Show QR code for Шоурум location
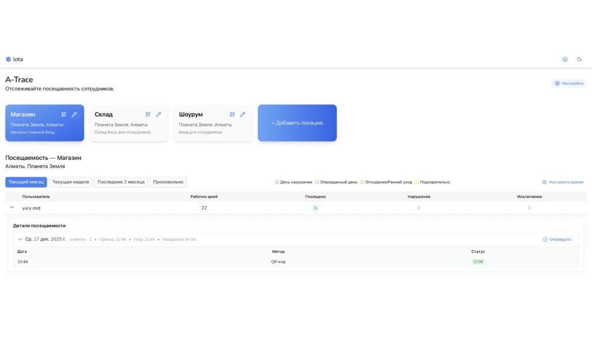 232,114
